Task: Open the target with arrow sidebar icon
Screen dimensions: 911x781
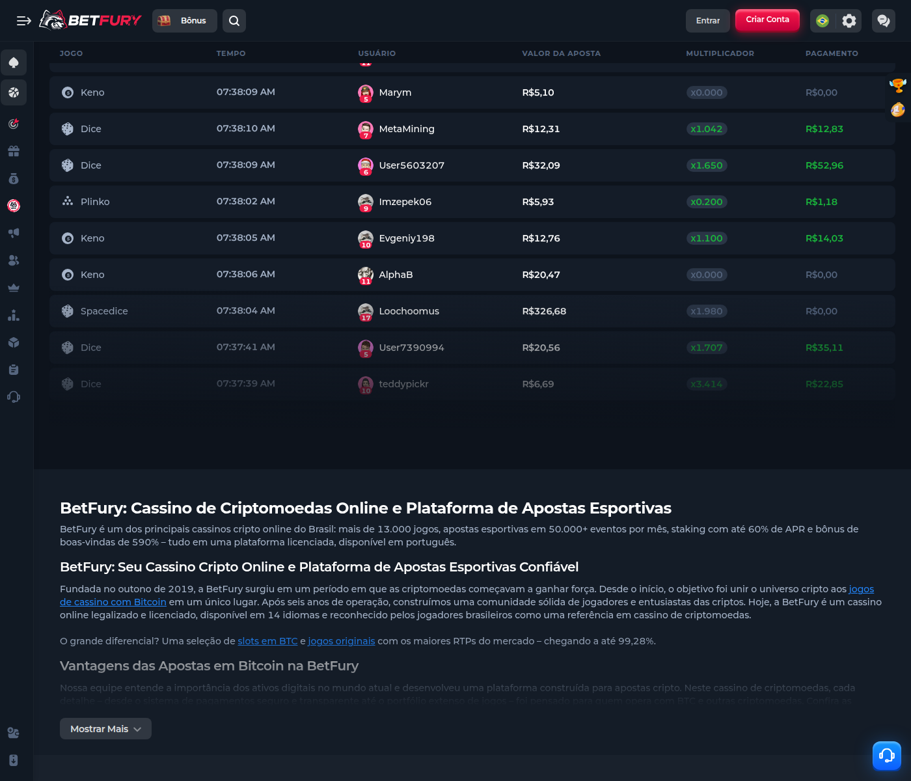Action: tap(14, 124)
